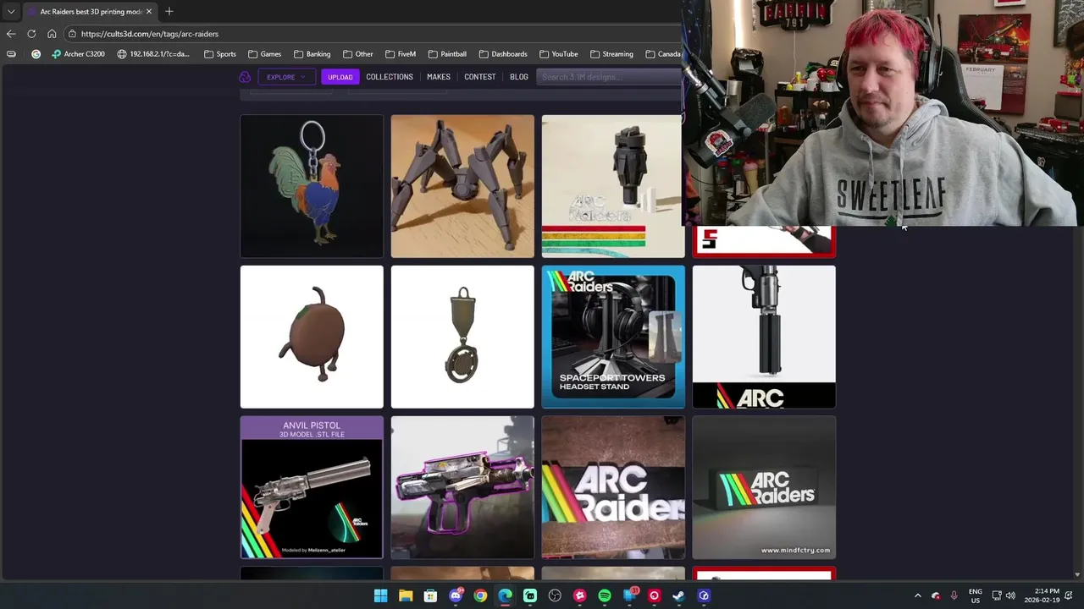Screen dimensions: 1084x609
Task: Open the Archer C3200 bookmark
Action: click(x=78, y=54)
